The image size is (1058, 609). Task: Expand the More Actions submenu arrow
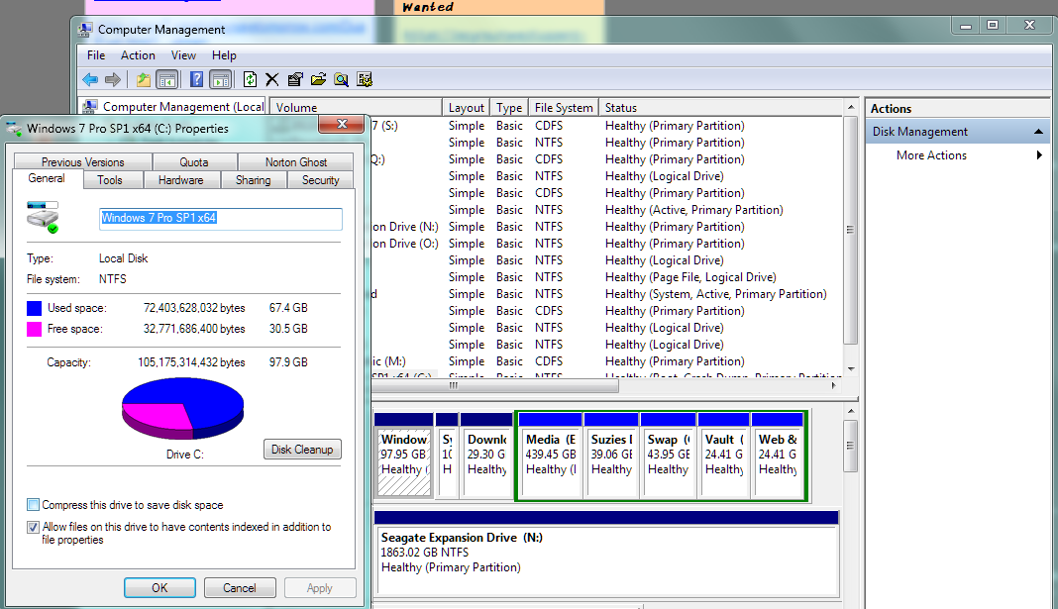point(1039,155)
